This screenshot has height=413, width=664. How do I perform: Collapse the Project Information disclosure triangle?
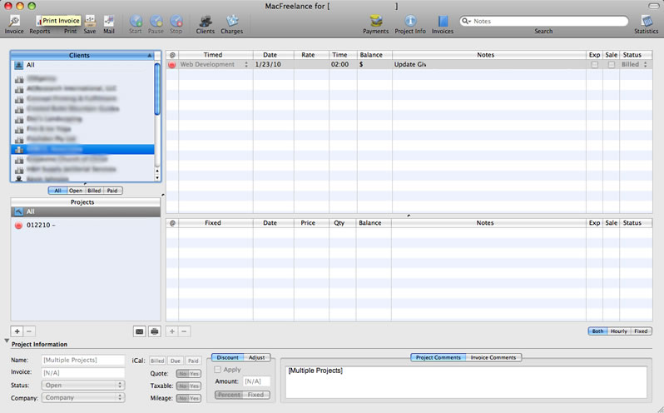click(x=7, y=341)
